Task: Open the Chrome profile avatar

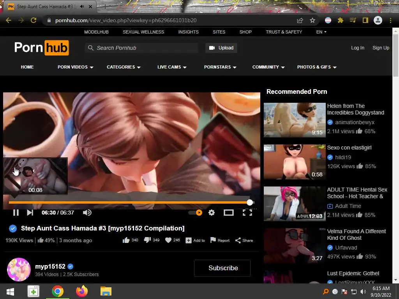Action: click(378, 20)
